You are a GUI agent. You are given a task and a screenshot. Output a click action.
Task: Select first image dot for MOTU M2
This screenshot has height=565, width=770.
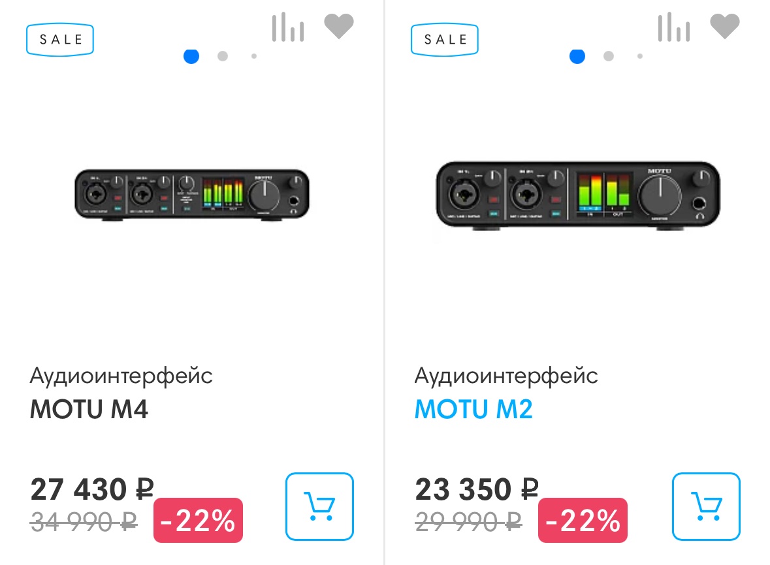577,56
